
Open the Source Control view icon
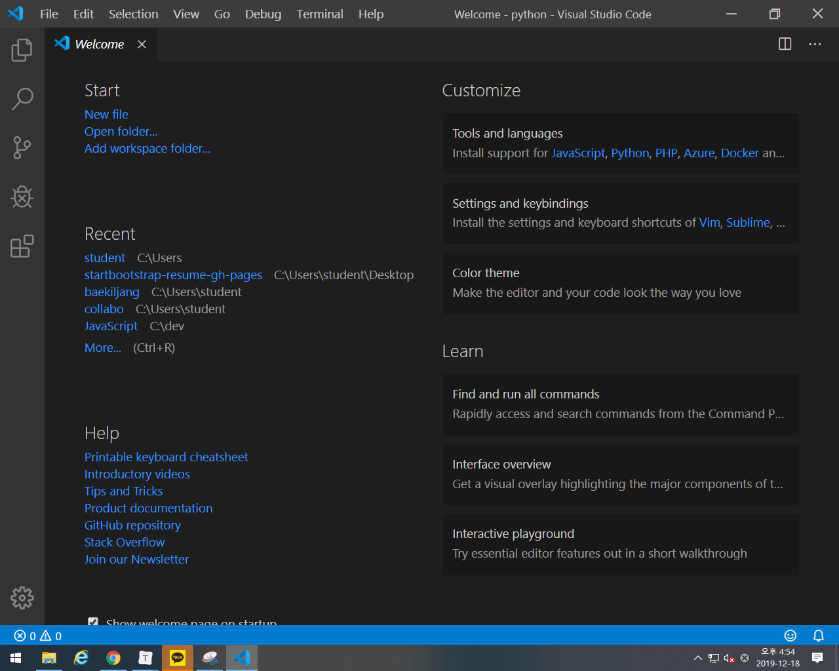22,148
